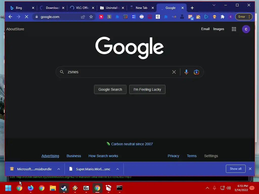Open the white grid-dots blue extension
Image resolution: width=259 pixels, height=194 pixels.
(134, 17)
